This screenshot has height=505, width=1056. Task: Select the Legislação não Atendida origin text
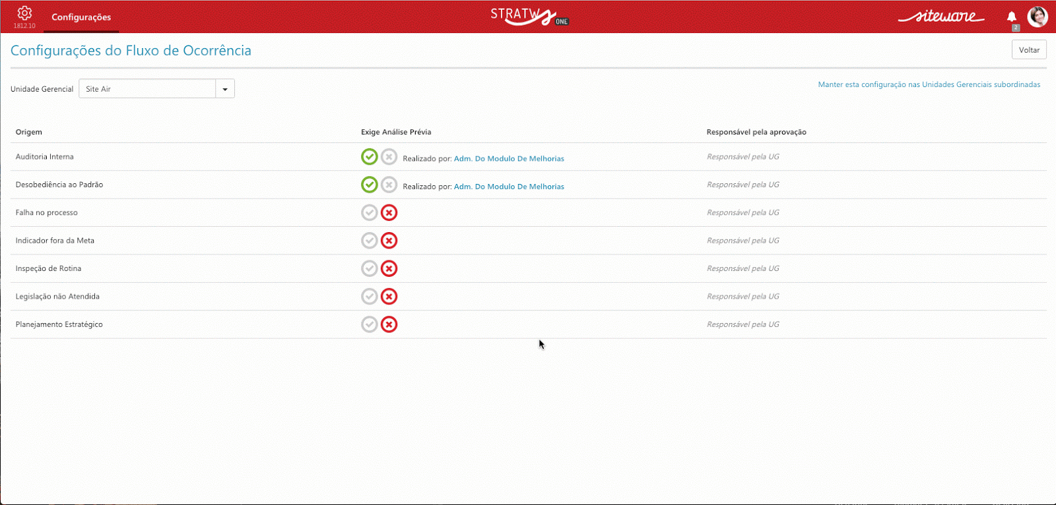pyautogui.click(x=57, y=297)
